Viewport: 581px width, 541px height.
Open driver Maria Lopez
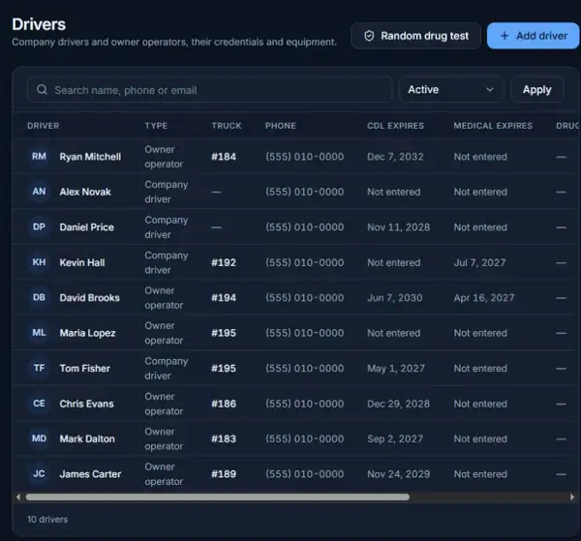(x=87, y=333)
